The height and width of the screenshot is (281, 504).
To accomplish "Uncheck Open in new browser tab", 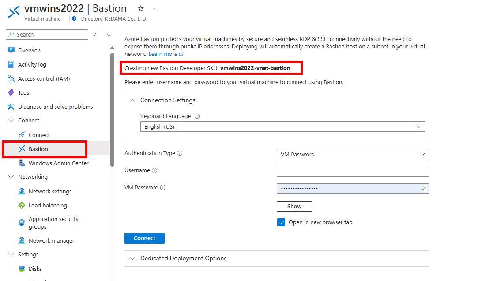I will (281, 222).
